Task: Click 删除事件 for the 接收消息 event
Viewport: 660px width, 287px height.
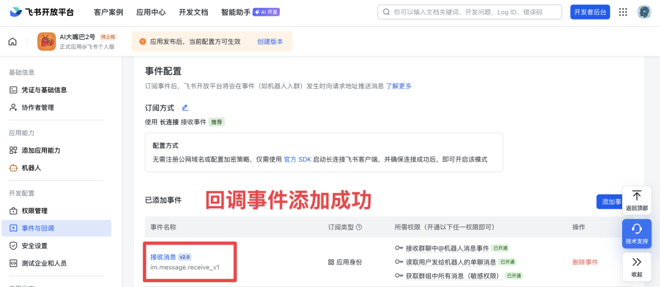Action: [585, 262]
